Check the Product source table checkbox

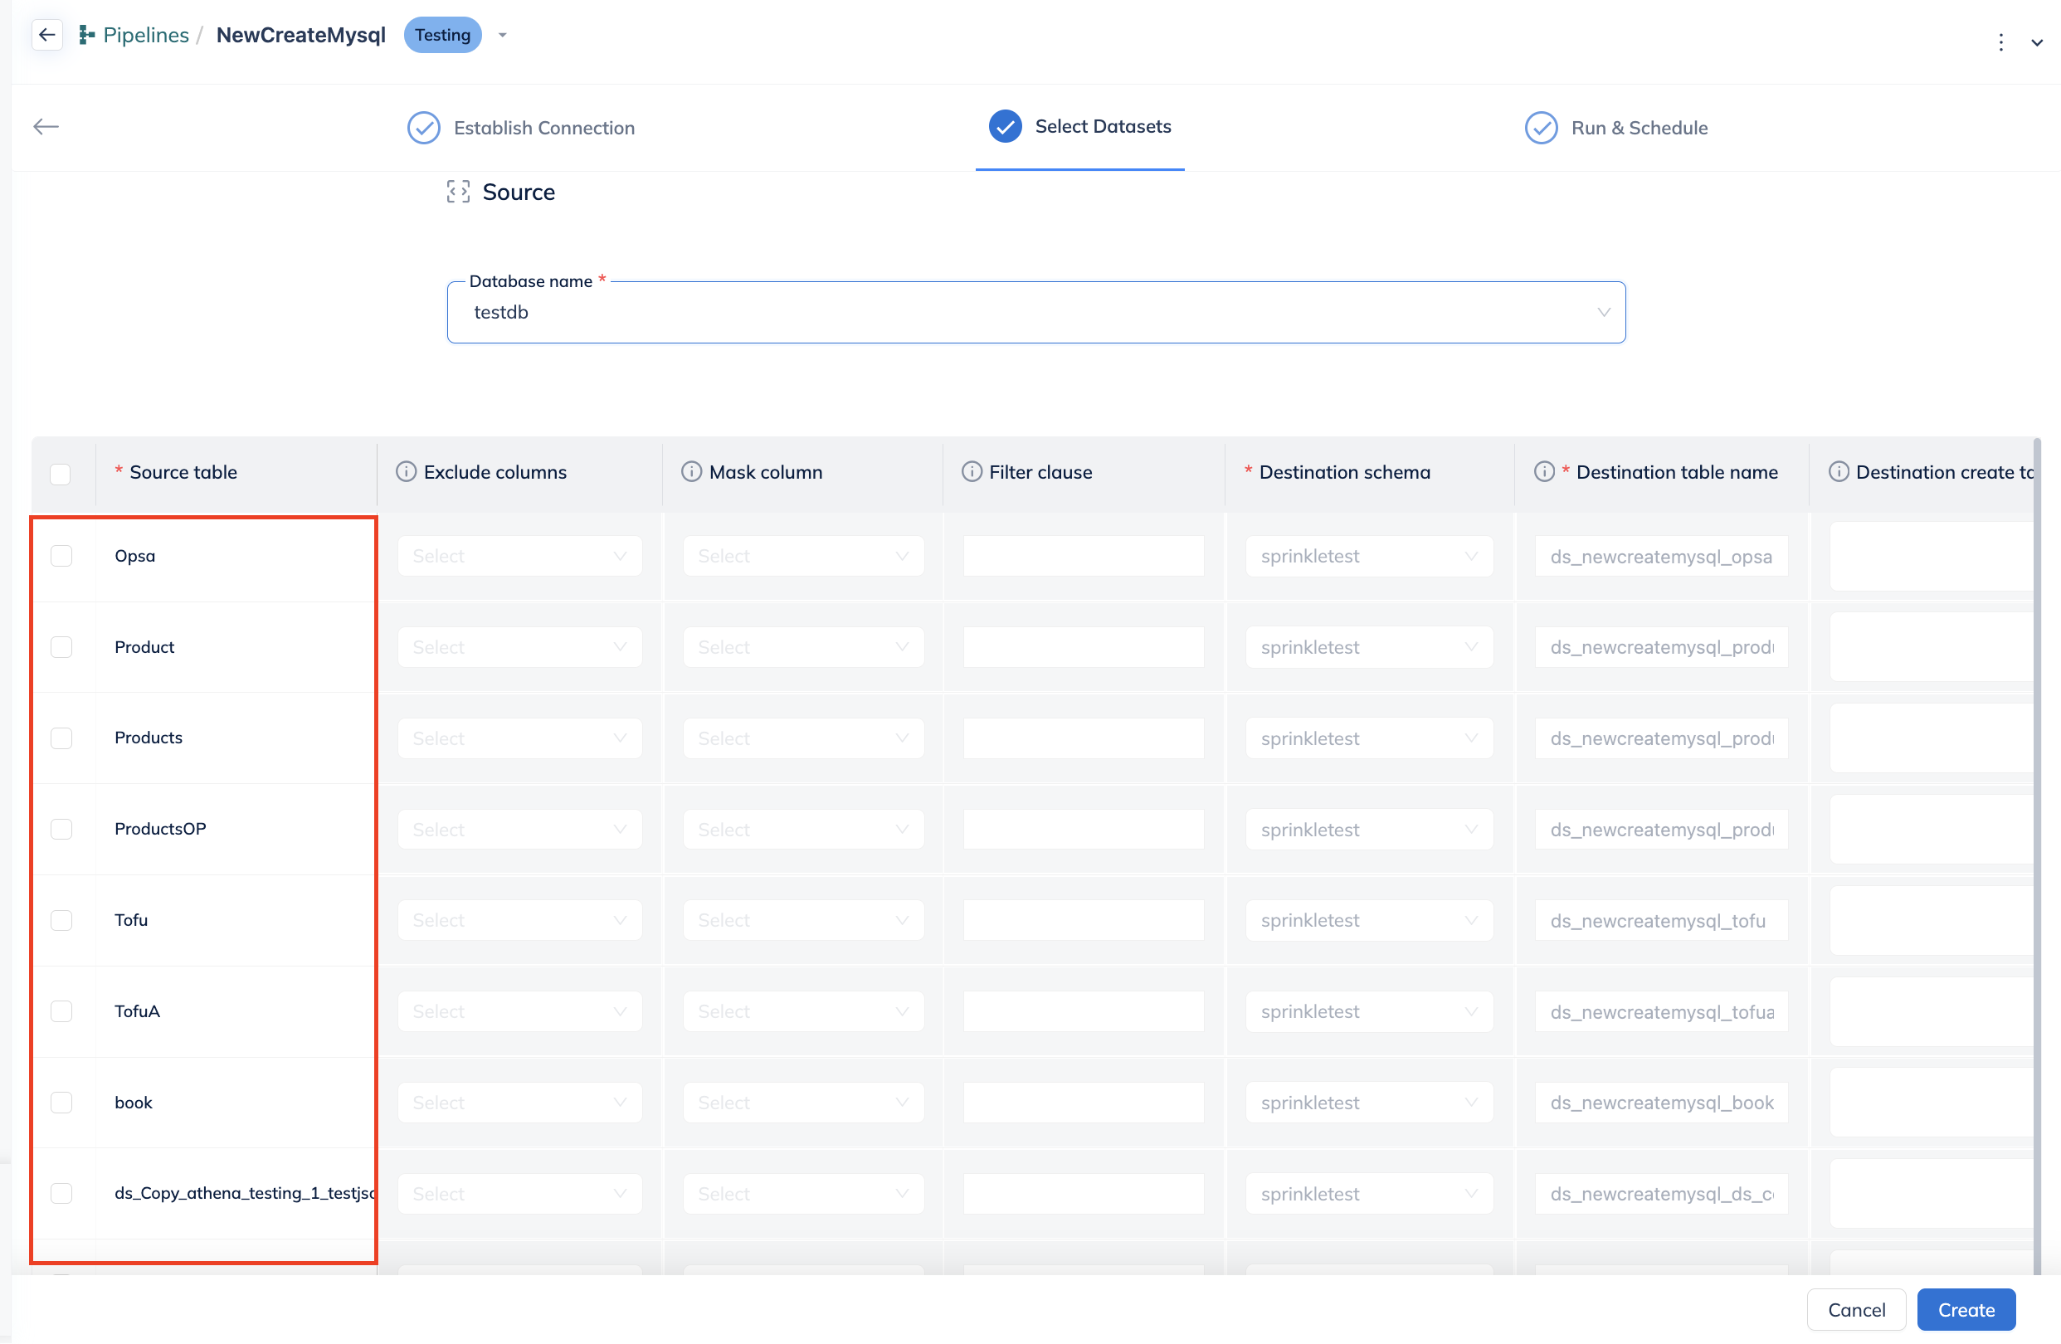(61, 647)
